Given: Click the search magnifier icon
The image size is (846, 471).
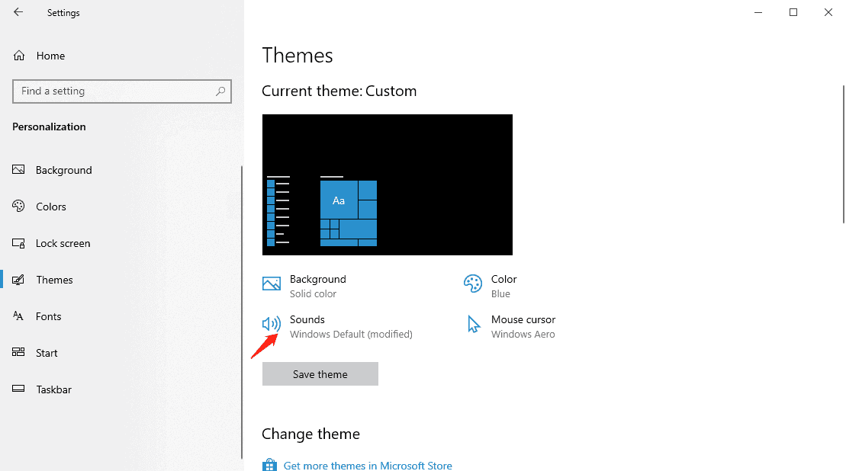Looking at the screenshot, I should (220, 91).
